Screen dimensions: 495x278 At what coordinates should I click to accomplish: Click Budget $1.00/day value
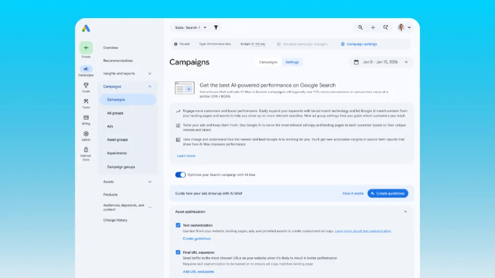click(x=253, y=44)
